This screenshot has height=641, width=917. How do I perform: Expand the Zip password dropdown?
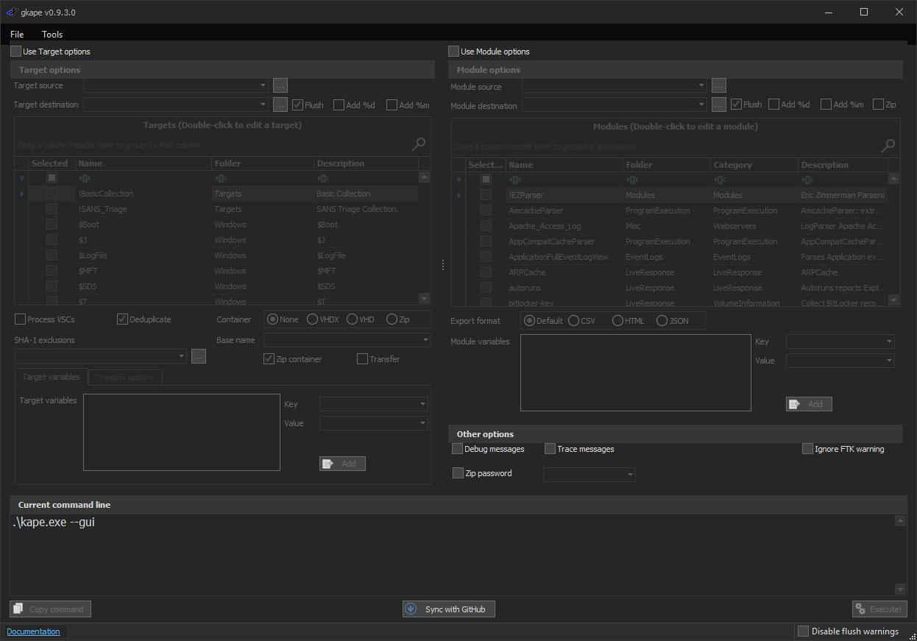click(x=630, y=475)
